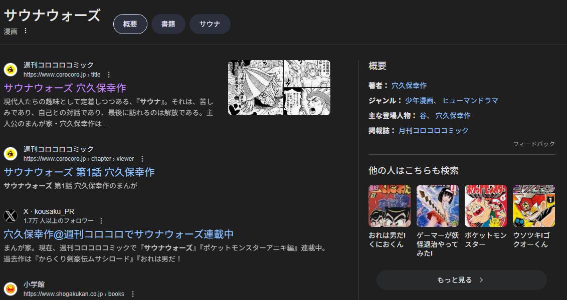Click the フィードバック link

coord(534,144)
